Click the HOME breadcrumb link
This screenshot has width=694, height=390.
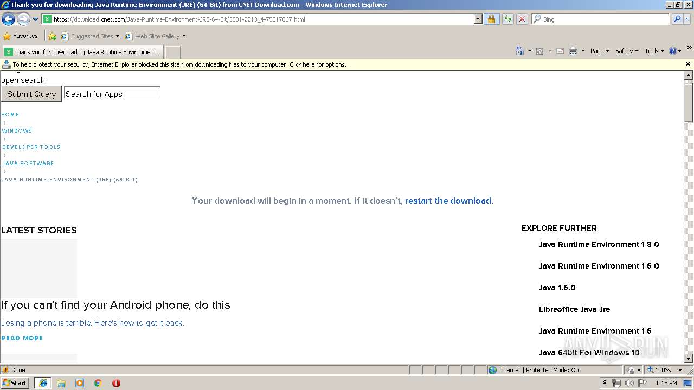pyautogui.click(x=10, y=115)
